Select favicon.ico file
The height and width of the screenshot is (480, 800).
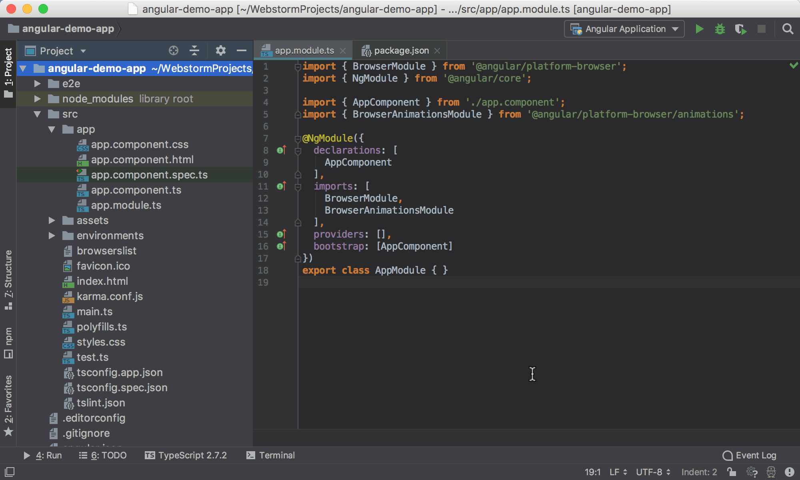tap(103, 266)
